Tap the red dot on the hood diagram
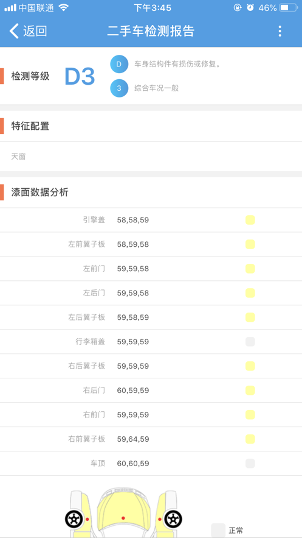This screenshot has height=538, width=302. [123, 518]
